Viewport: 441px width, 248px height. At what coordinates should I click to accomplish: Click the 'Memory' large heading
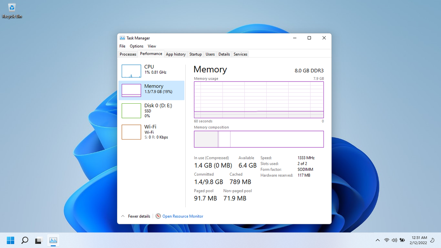pos(210,69)
